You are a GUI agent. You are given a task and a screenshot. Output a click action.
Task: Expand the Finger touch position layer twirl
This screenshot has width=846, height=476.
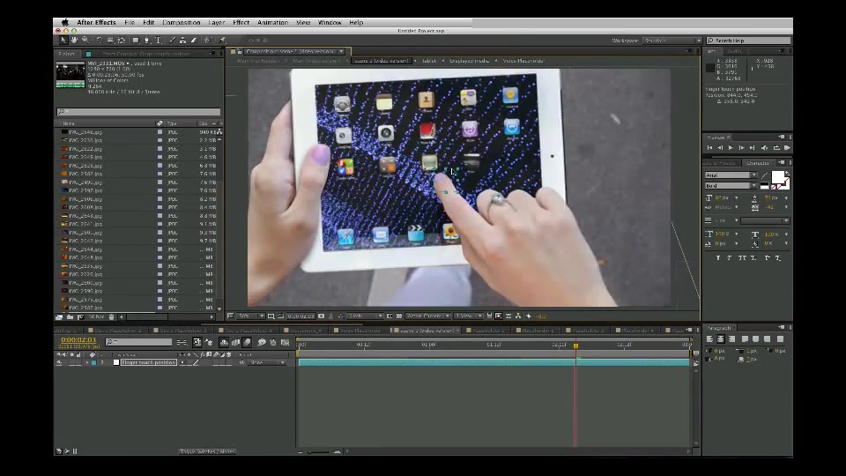[x=87, y=362]
